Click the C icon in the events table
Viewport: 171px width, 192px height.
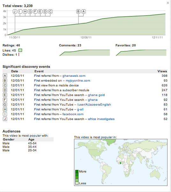(5, 85)
